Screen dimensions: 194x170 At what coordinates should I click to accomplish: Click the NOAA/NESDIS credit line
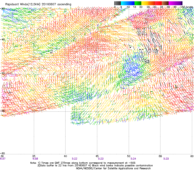click(113, 168)
